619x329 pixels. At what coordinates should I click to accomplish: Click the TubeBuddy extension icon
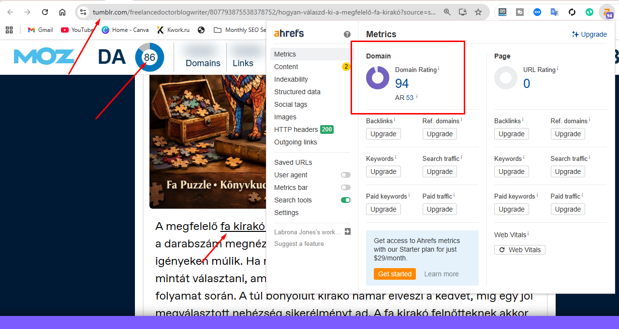(x=519, y=12)
